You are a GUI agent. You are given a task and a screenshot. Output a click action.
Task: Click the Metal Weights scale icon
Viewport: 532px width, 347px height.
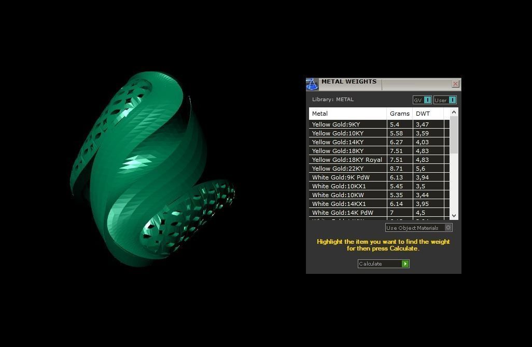pyautogui.click(x=312, y=84)
